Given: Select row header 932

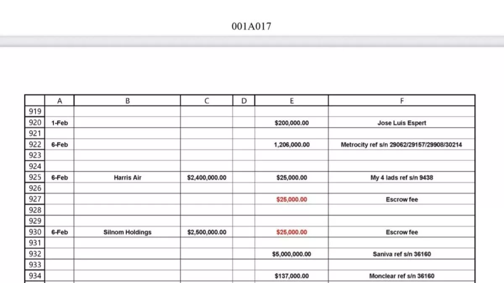Looking at the screenshot, I should (x=35, y=254).
